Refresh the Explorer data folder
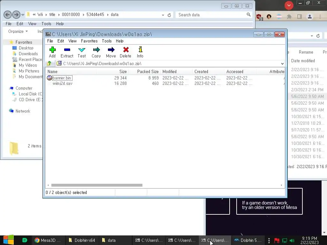This screenshot has width=327, height=245. click(169, 15)
